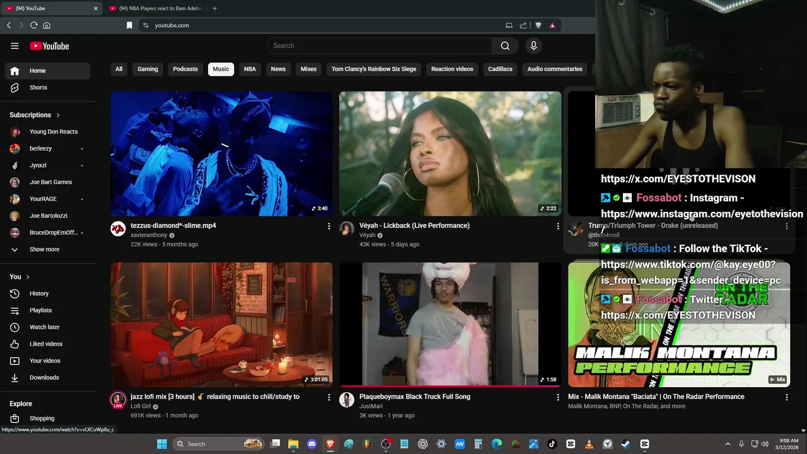Go to Home in sidebar
Image resolution: width=807 pixels, height=454 pixels.
click(x=47, y=71)
